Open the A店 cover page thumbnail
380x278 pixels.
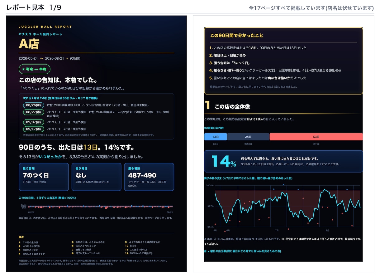pyautogui.click(x=97, y=144)
